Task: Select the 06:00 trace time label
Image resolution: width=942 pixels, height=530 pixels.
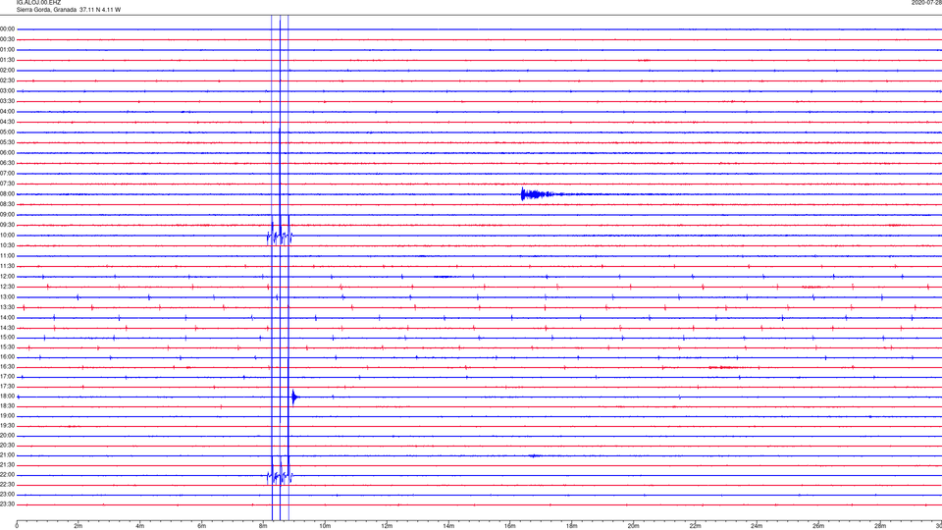Action: (x=8, y=152)
